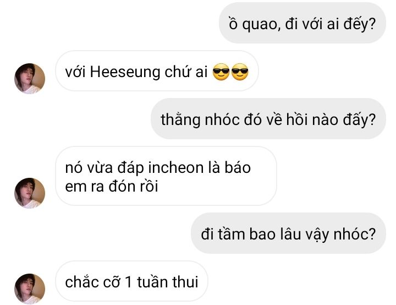Select message 'đi tầm bao lâu vậy nhóc?'
This screenshot has height=305, width=396.
(288, 233)
